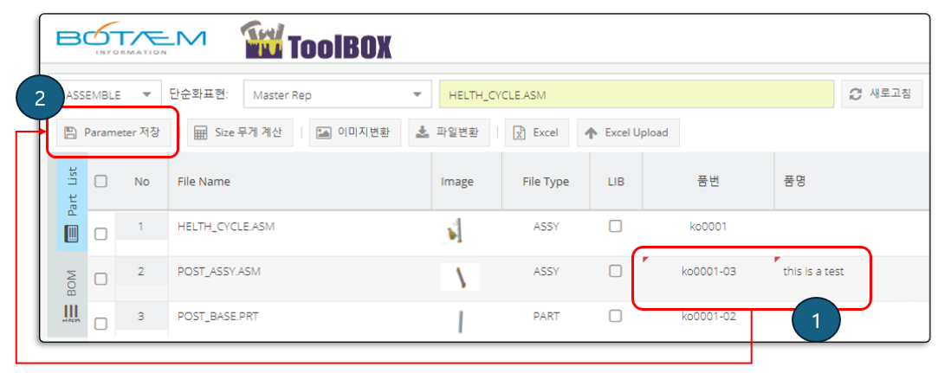Open the thumbnail image of POST_BASE.PRT
Viewport: 938px width, 373px height.
[460, 322]
